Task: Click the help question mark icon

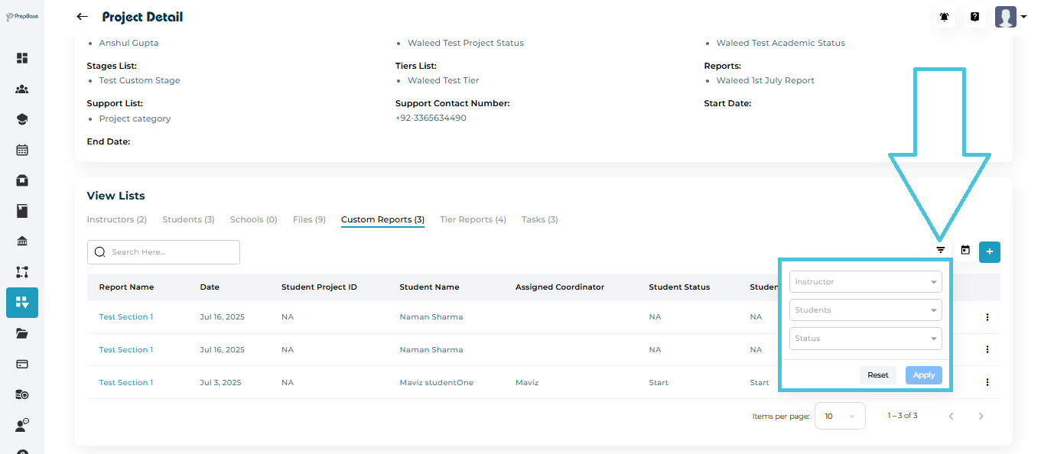Action: click(974, 17)
